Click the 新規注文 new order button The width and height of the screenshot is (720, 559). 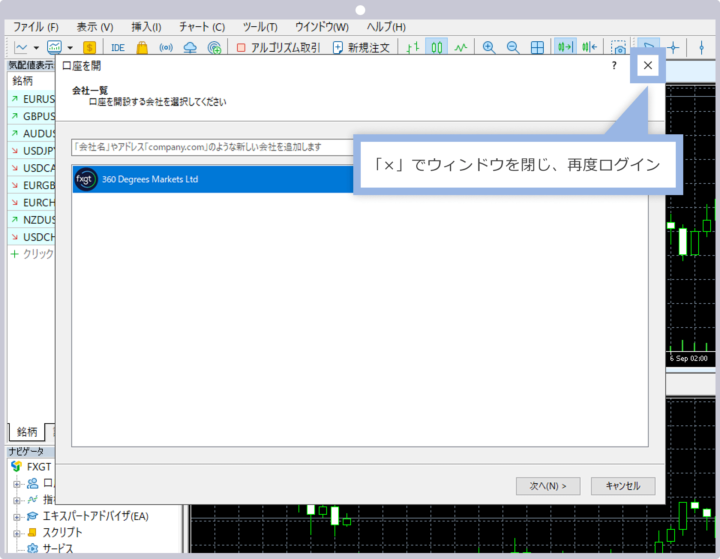(361, 48)
